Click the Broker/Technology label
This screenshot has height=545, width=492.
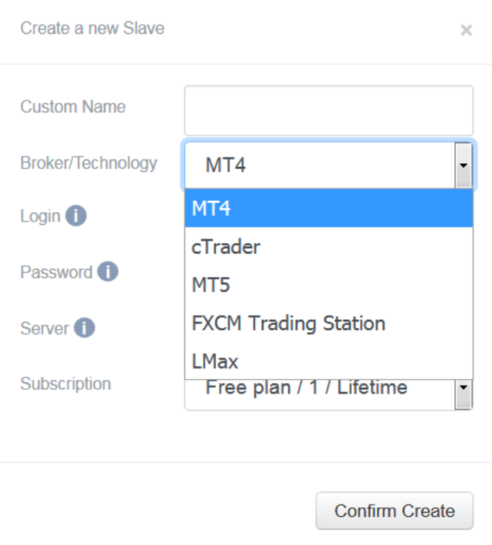[89, 163]
